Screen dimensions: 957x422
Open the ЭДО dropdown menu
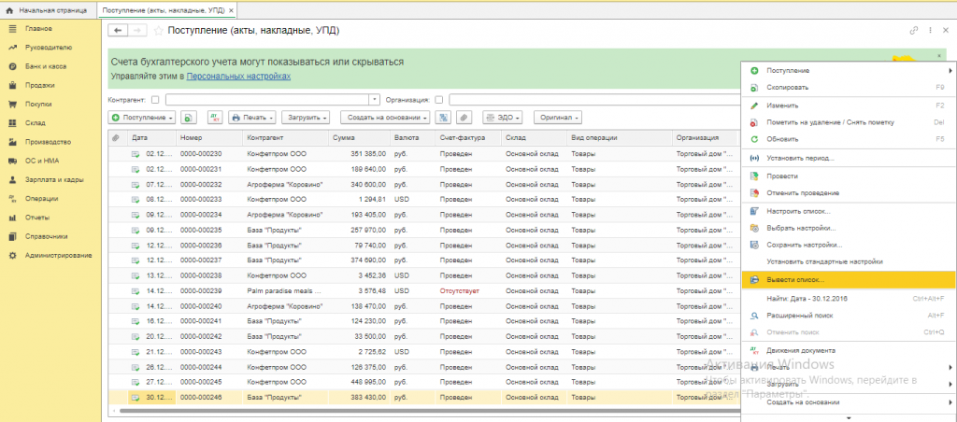[x=503, y=118]
